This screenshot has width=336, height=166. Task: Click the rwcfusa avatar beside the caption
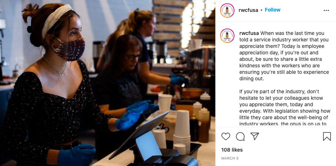[227, 35]
